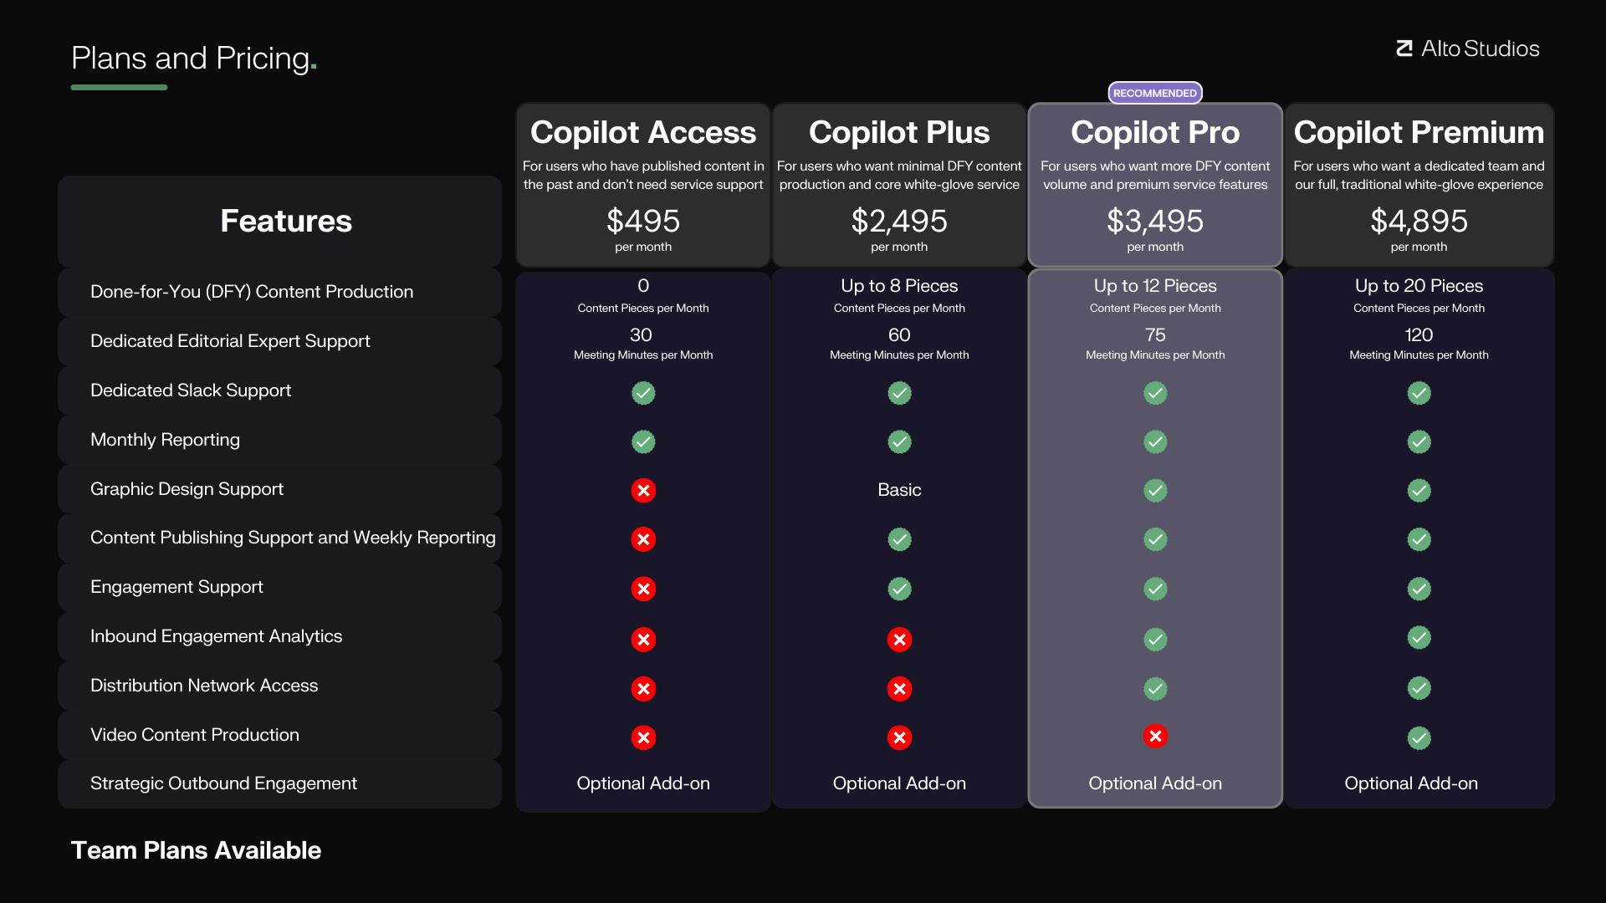This screenshot has width=1606, height=903.
Task: Select the Copilot Pro plan header
Action: [x=1154, y=132]
